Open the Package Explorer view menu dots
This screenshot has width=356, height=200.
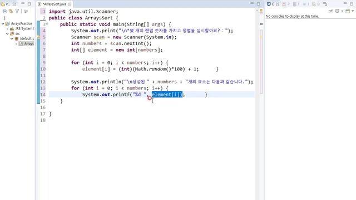tap(4, 18)
